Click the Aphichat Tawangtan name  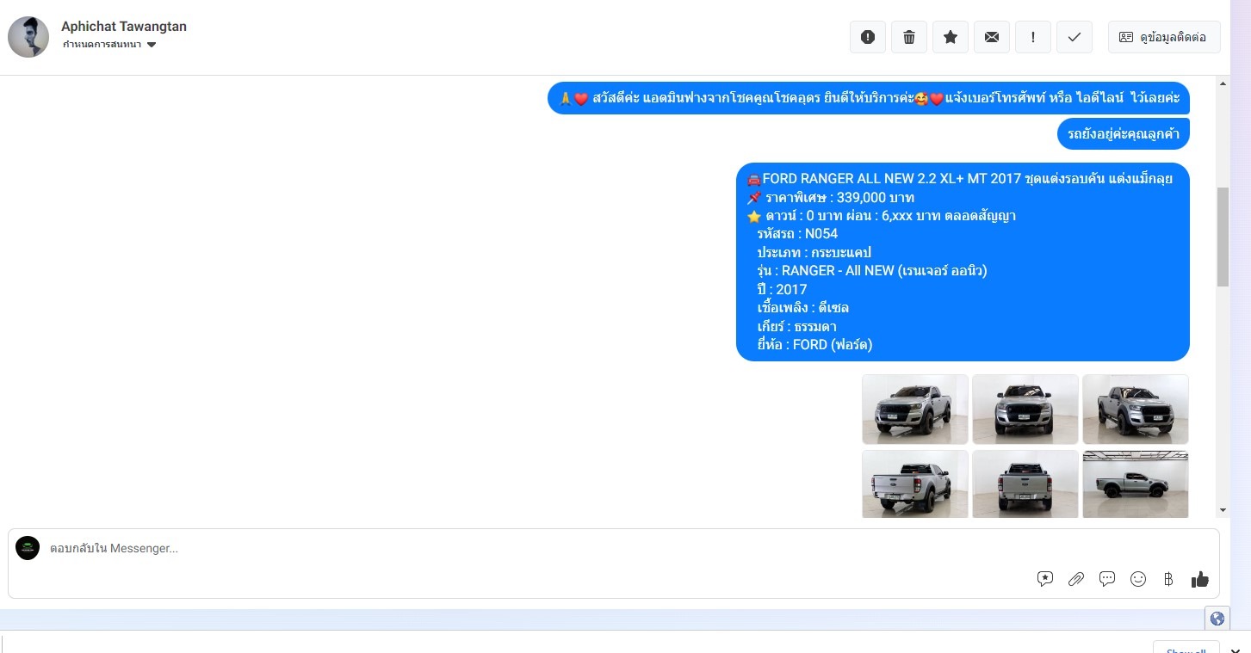click(x=124, y=27)
